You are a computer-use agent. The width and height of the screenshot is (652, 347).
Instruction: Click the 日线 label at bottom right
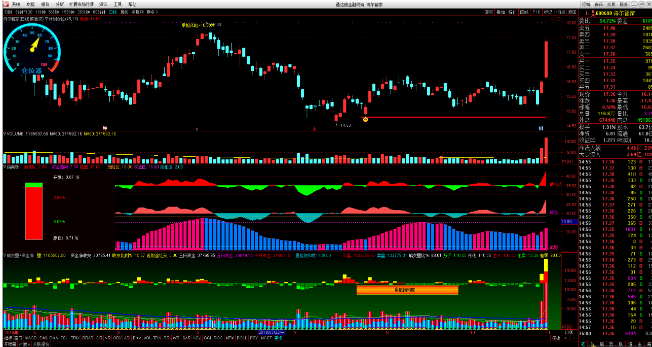(569, 332)
